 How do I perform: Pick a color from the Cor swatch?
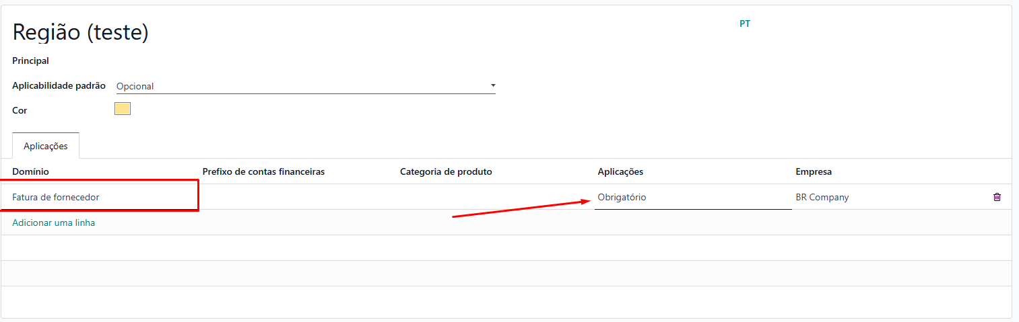pyautogui.click(x=123, y=109)
